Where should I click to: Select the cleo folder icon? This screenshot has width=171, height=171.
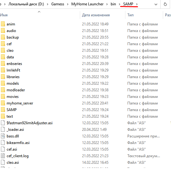point(3,51)
